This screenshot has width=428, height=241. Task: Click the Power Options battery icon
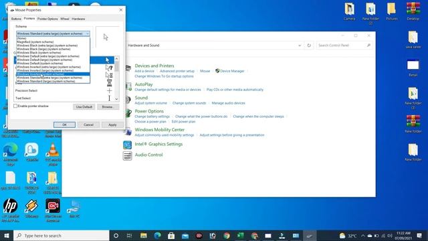pos(128,113)
